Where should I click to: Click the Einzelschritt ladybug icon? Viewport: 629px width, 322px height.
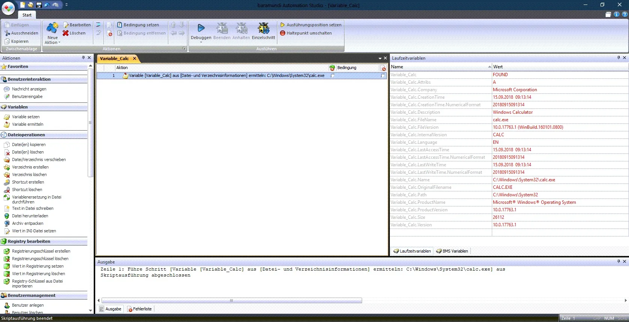tap(264, 28)
